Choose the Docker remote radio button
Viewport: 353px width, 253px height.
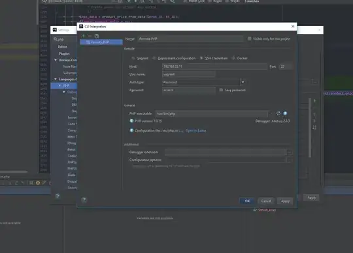tap(233, 58)
